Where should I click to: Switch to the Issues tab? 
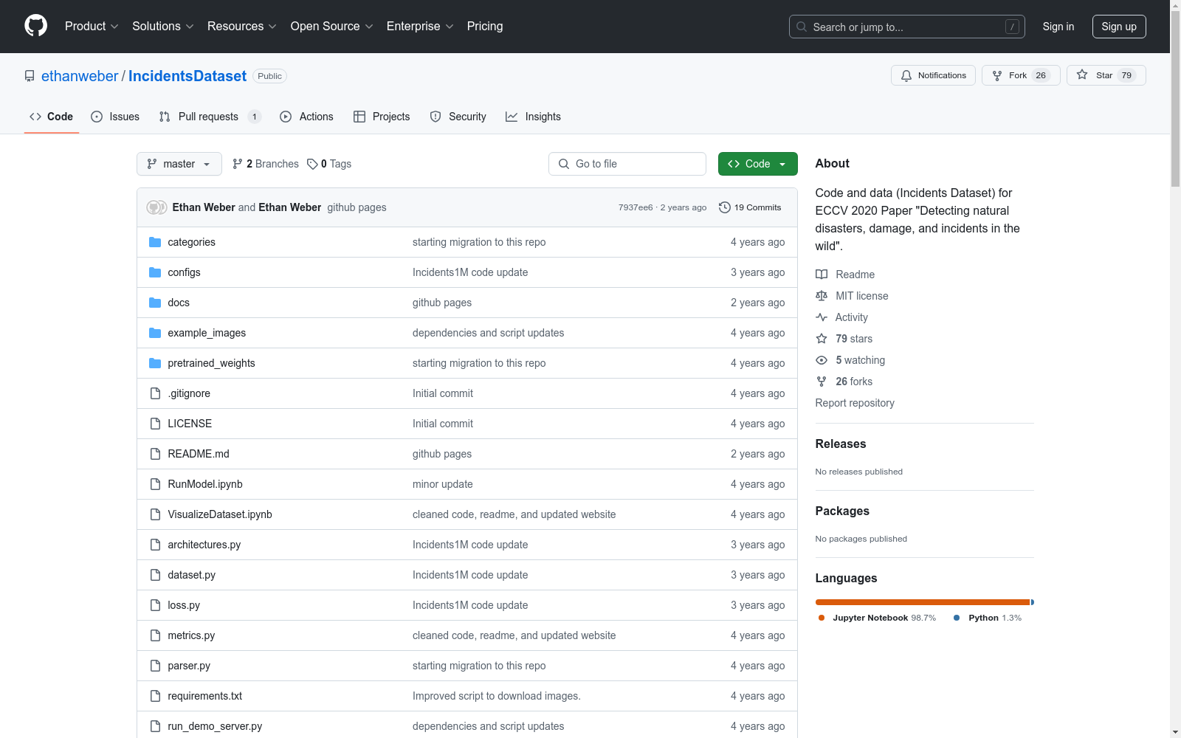pyautogui.click(x=115, y=117)
